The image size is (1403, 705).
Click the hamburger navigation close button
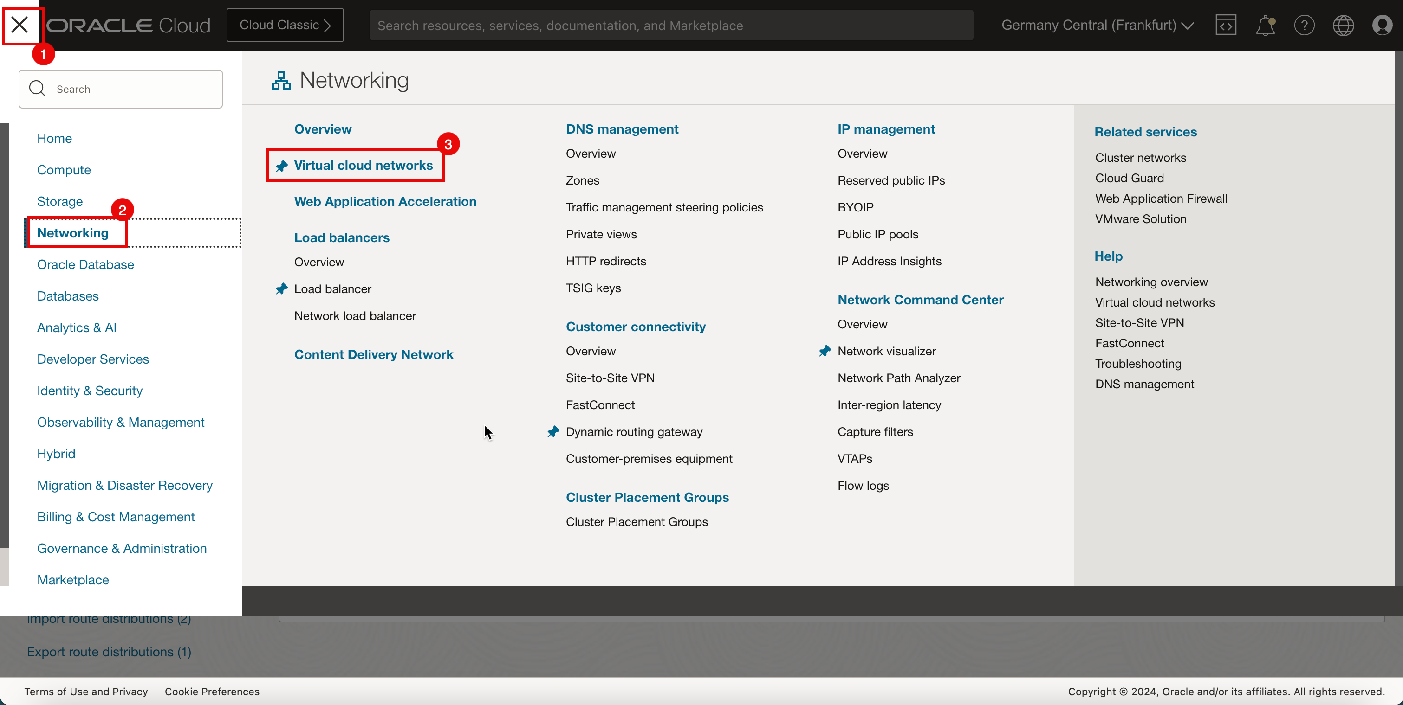[x=20, y=24]
